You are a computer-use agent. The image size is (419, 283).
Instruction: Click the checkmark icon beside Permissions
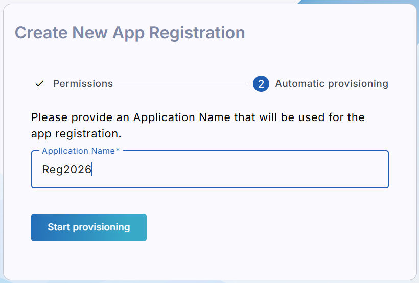pyautogui.click(x=39, y=84)
